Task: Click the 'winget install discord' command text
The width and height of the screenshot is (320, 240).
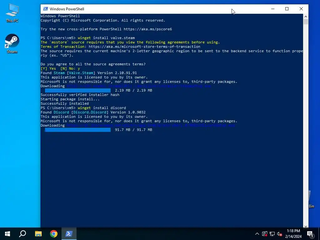Action: coord(102,108)
